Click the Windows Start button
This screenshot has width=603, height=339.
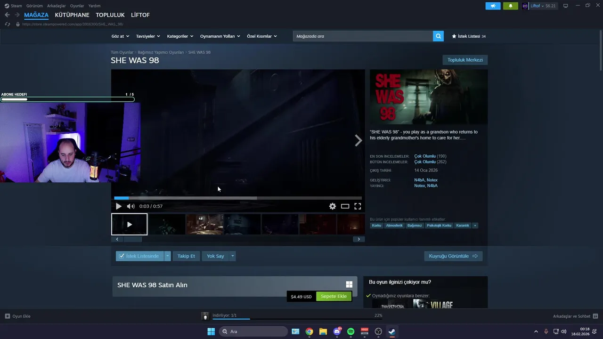coord(211,331)
